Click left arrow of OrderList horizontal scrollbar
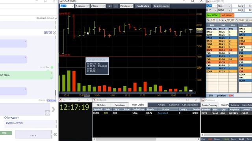This screenshot has width=252, height=141. pos(94,139)
